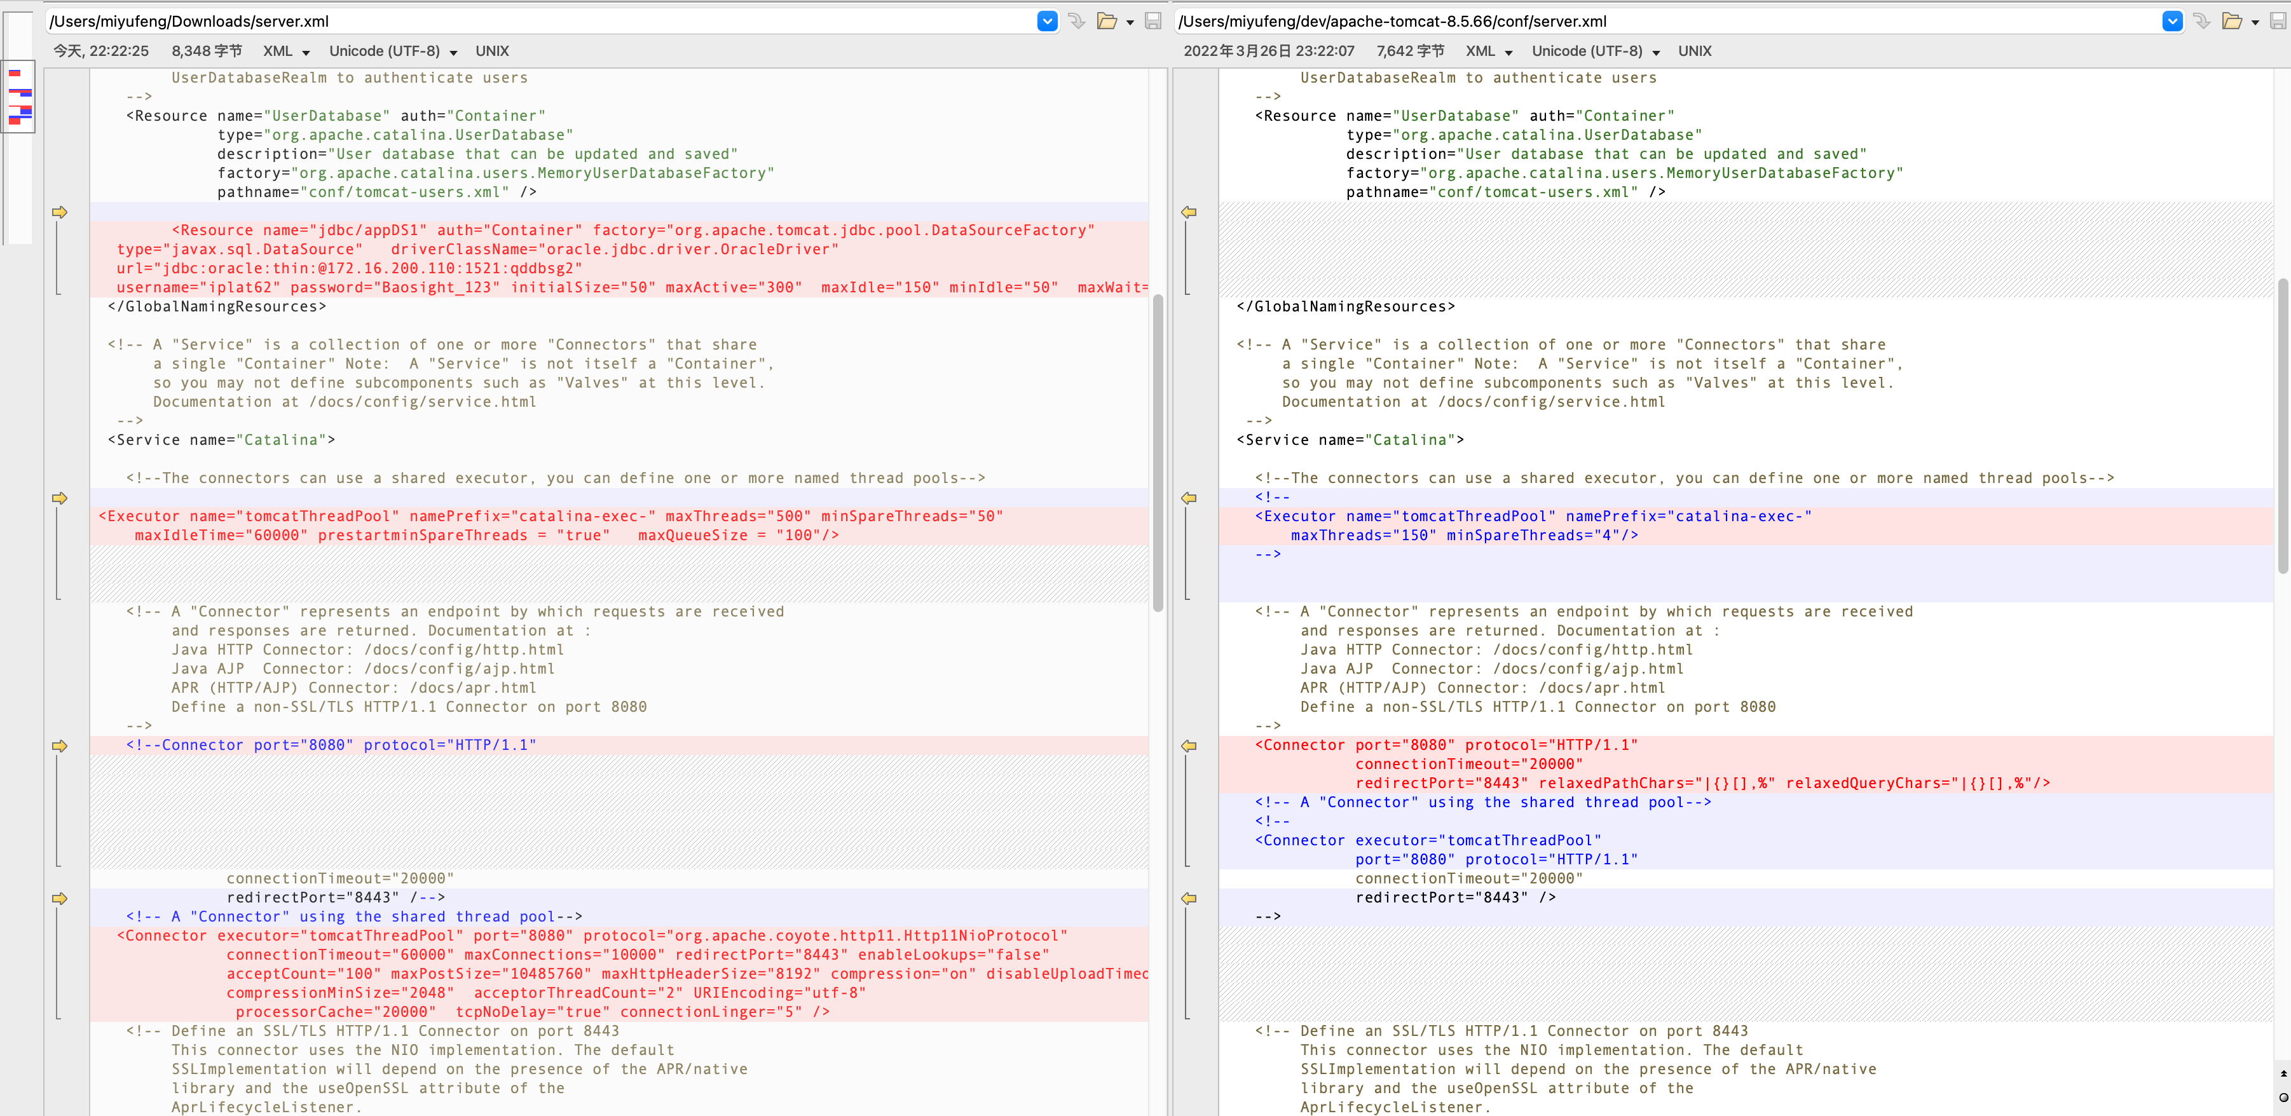
Task: Copy left NIO Connector executor section to right
Action: (60, 898)
